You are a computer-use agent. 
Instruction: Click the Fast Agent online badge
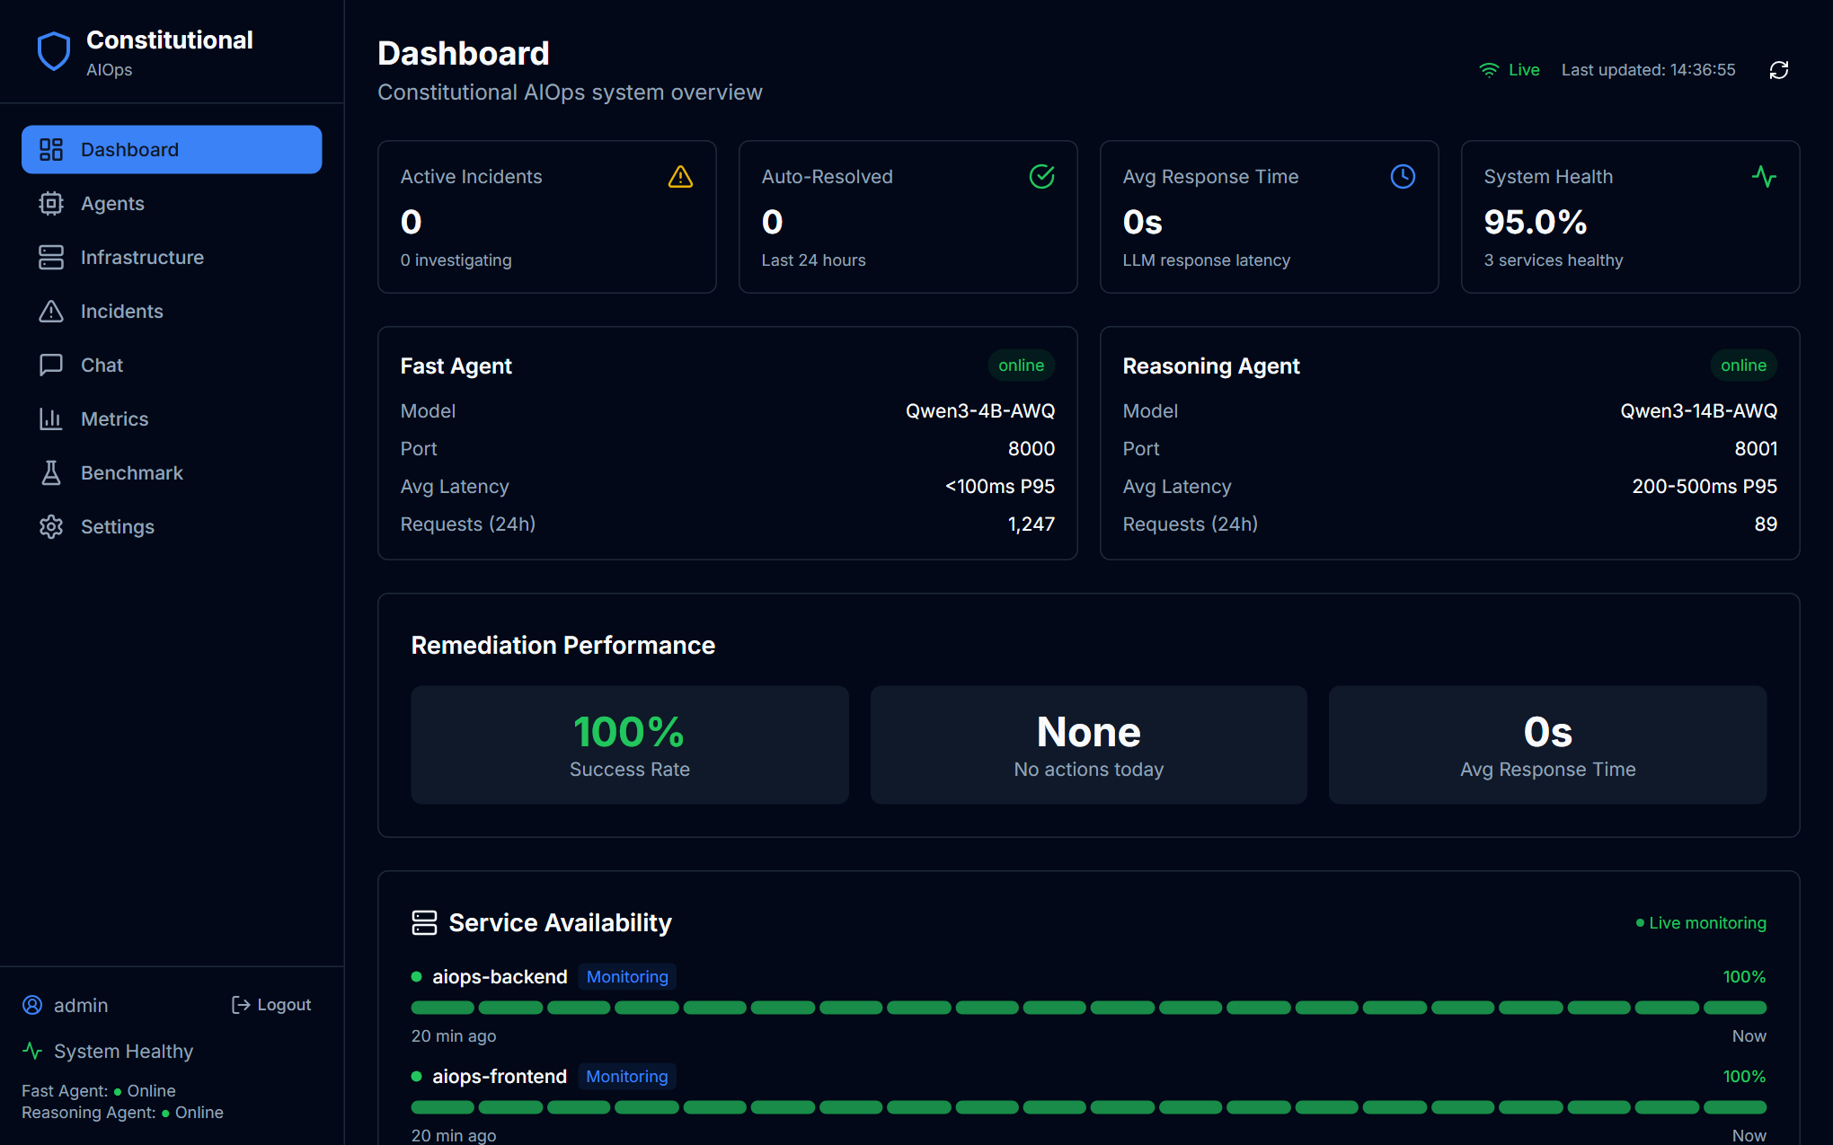pos(1021,366)
